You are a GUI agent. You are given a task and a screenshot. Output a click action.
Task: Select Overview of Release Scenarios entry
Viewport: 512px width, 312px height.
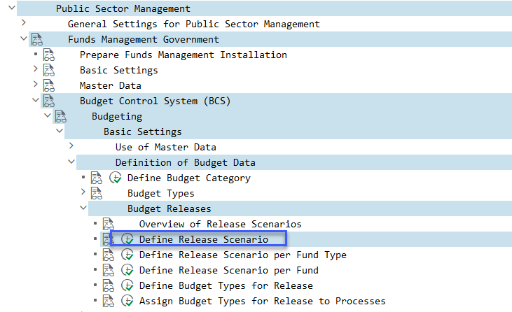tap(220, 224)
